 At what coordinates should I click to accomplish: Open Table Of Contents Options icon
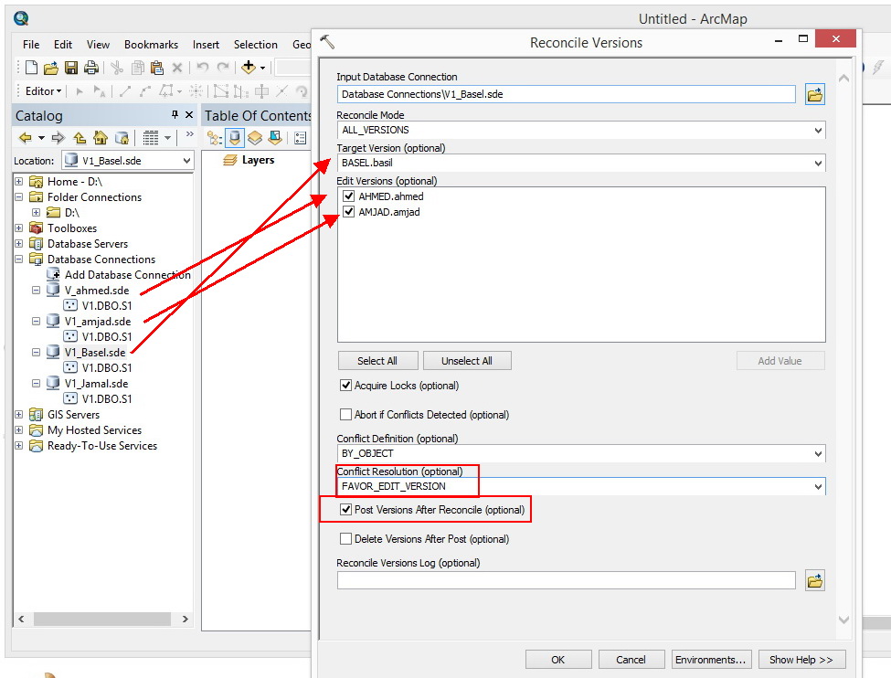point(301,138)
